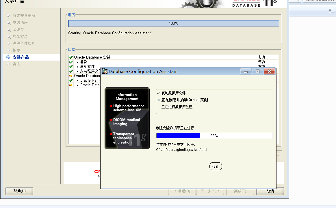The width and height of the screenshot is (336, 208).
Task: Select the 完成 step in sidebar
Action: click(16, 64)
